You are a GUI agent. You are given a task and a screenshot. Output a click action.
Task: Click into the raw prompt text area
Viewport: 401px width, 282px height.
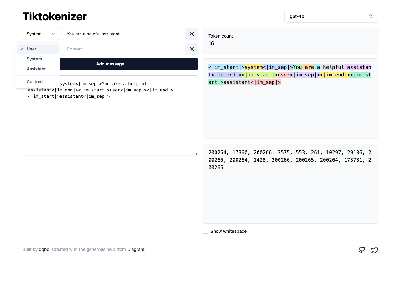tap(110, 115)
